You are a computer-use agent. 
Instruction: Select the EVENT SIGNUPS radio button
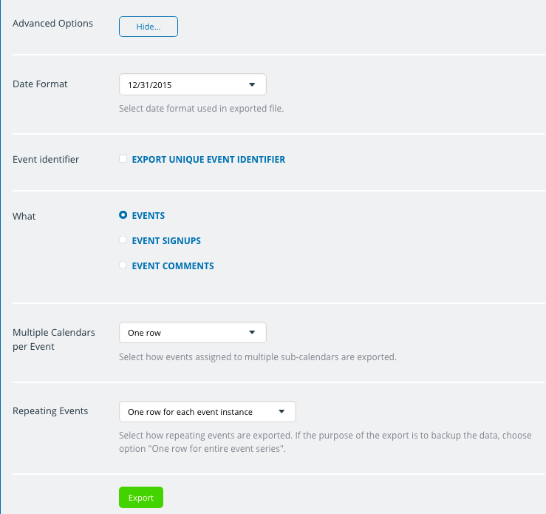[x=123, y=240]
